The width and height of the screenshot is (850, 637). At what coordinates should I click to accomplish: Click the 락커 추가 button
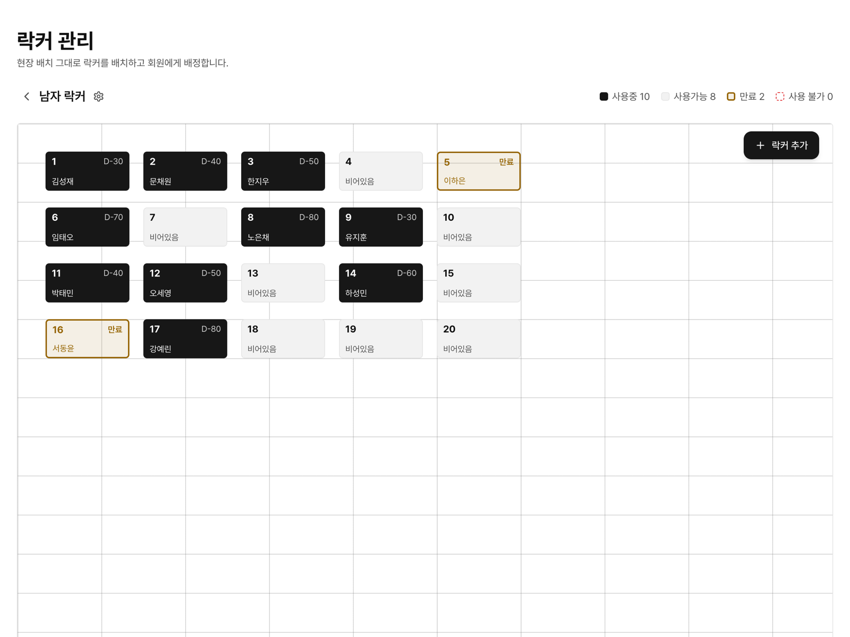click(x=781, y=145)
